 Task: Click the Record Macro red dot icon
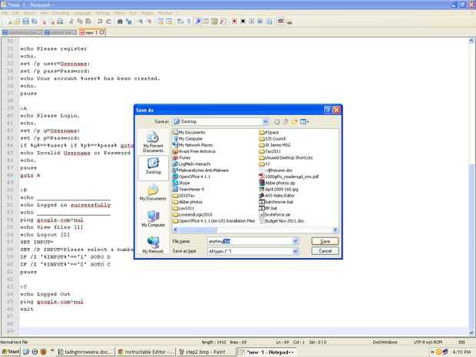pos(234,21)
